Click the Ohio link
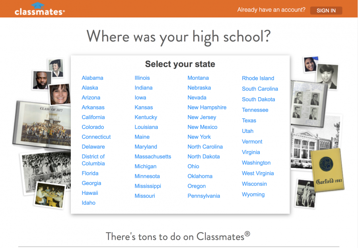This screenshot has height=248, width=358. coord(193,166)
